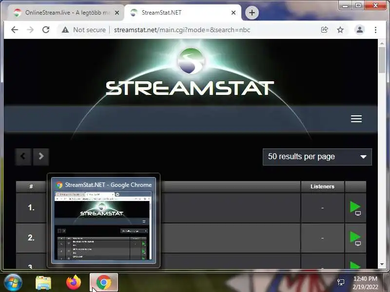
Task: Launch Firefox from the taskbar
Action: tap(74, 283)
